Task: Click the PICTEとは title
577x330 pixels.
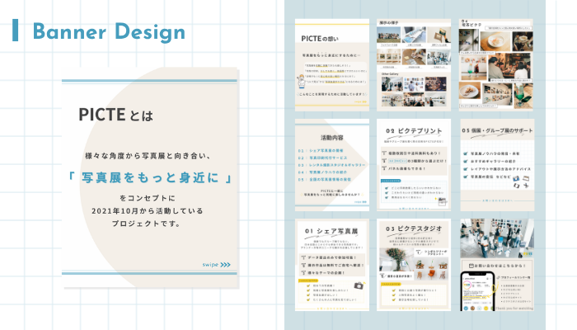Action: (x=115, y=115)
